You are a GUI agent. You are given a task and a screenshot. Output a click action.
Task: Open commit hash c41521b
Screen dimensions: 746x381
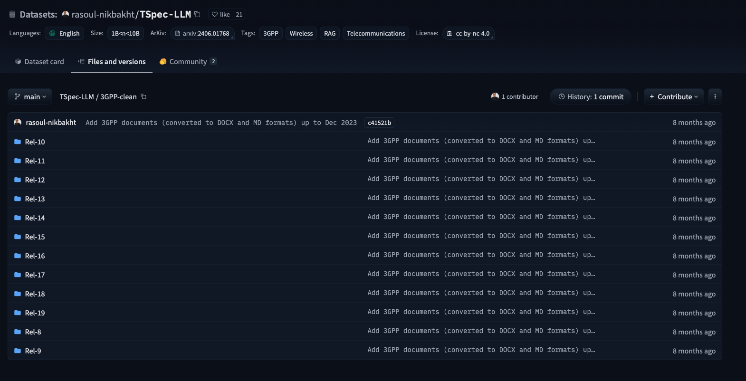(379, 123)
